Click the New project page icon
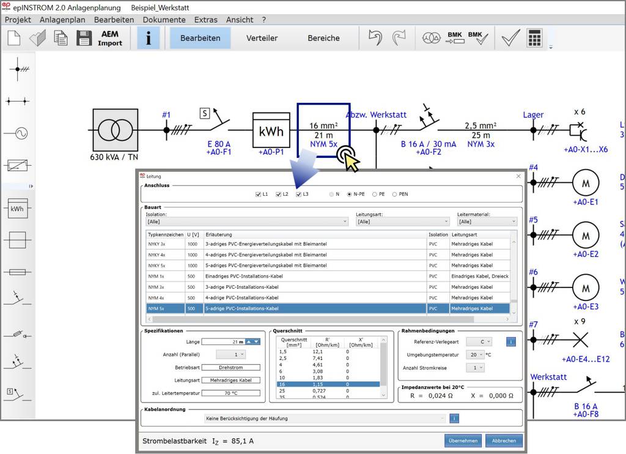The image size is (626, 454). [x=14, y=38]
